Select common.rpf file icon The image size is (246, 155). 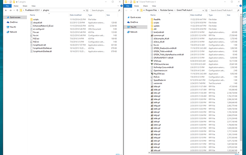[152, 36]
